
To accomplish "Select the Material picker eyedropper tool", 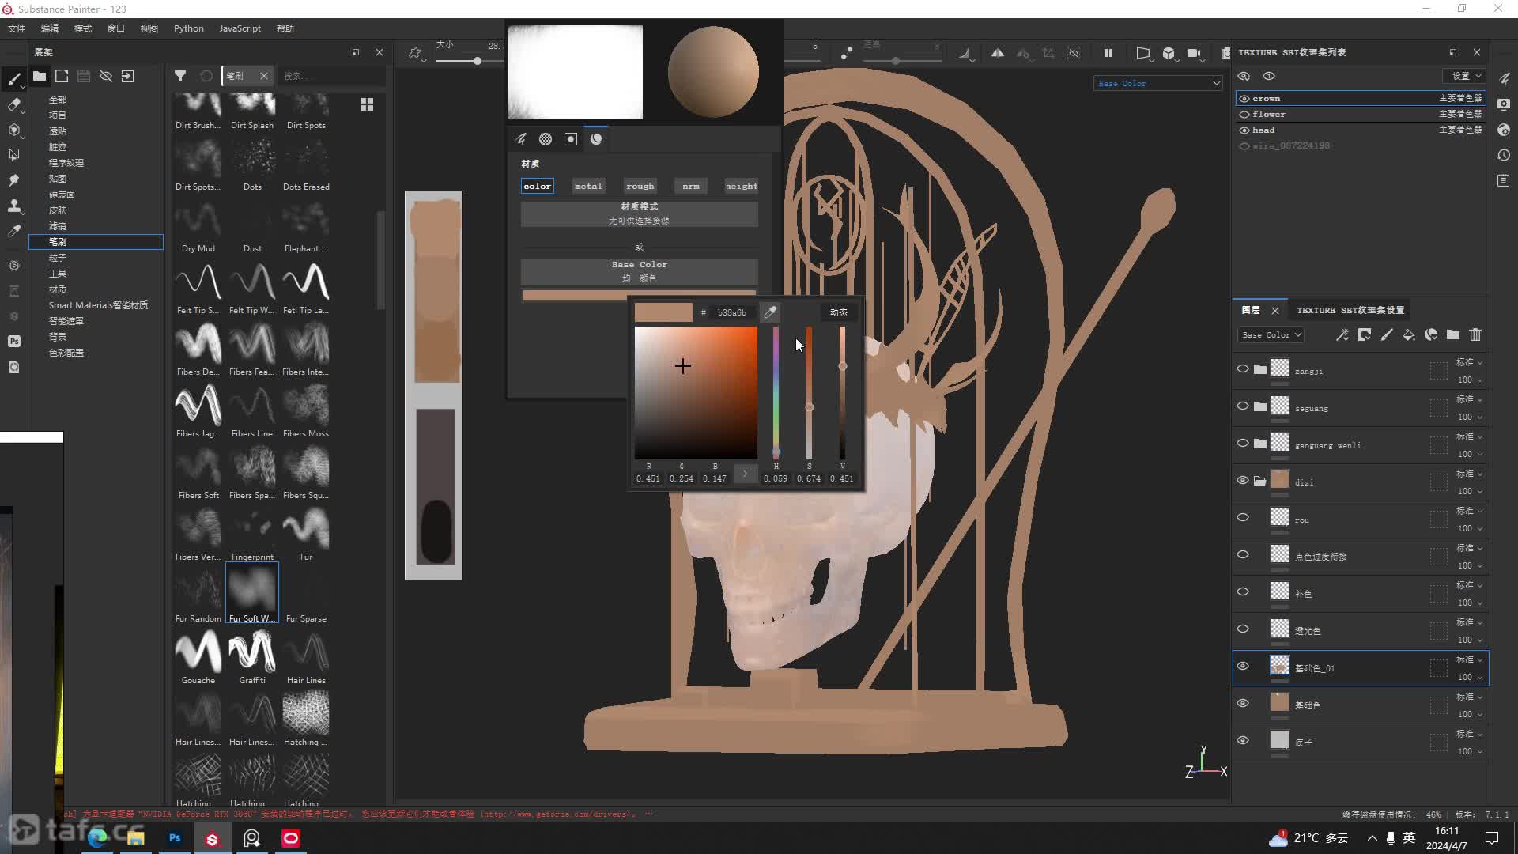I will (13, 231).
